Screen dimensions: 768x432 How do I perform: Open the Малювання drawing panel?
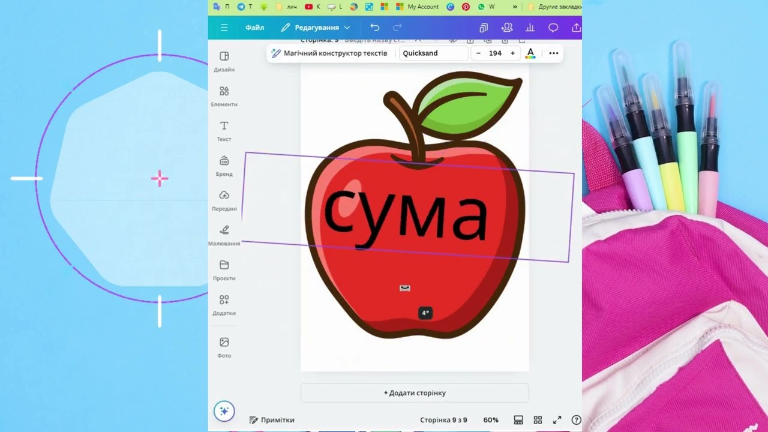coord(224,235)
